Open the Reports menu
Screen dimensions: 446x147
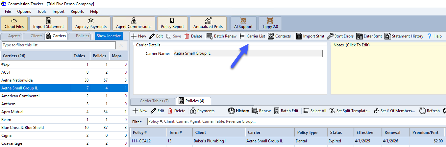click(77, 12)
